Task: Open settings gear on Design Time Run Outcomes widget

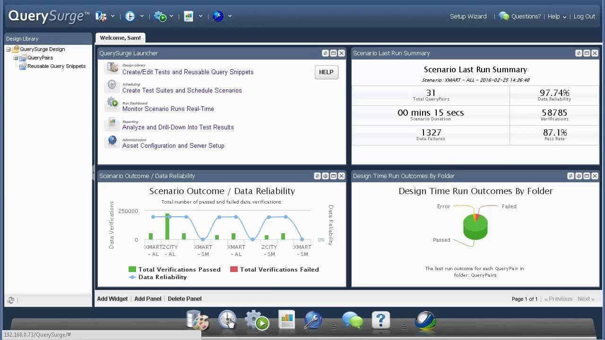Action: tap(579, 176)
